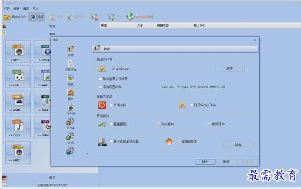Confirm the dialog with 确定
301x189 pixels.
pyautogui.click(x=205, y=162)
